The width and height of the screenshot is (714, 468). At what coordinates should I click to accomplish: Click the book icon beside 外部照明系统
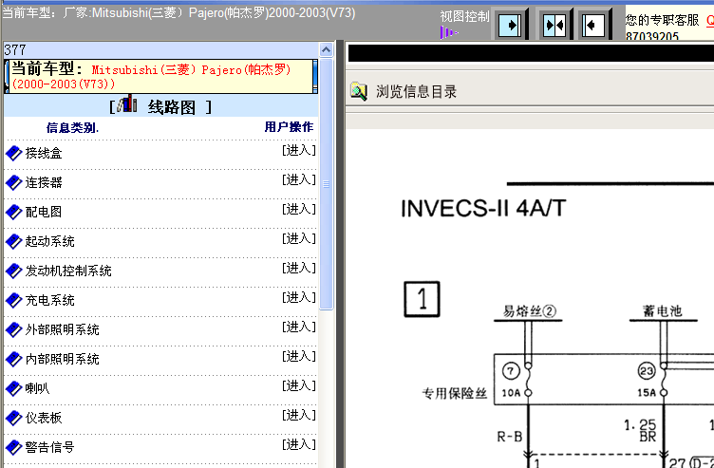13,329
